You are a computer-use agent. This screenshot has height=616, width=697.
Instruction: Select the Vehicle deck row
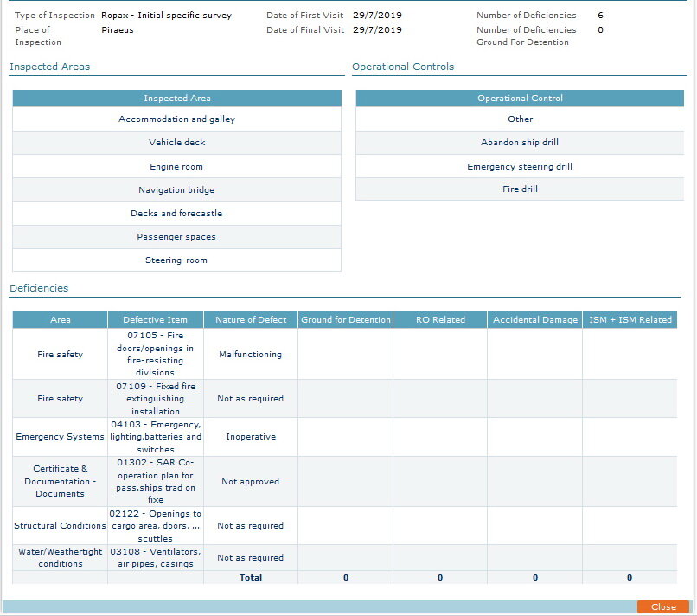coord(177,143)
